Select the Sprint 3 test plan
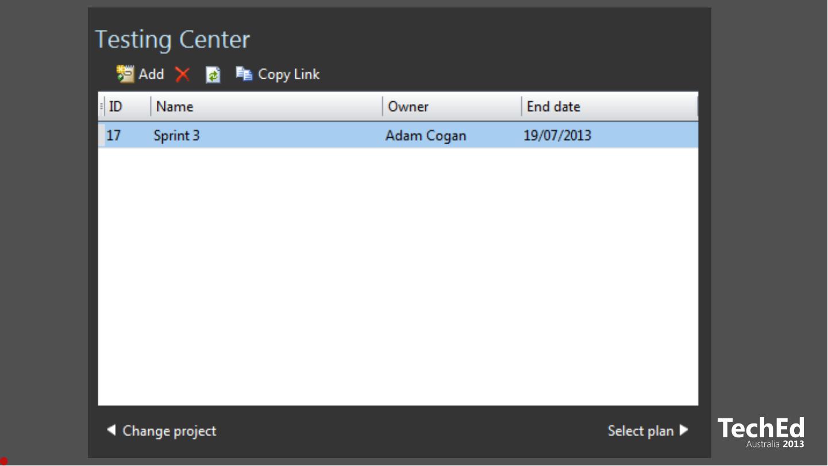Screen dimensions: 828x466 [x=177, y=136]
